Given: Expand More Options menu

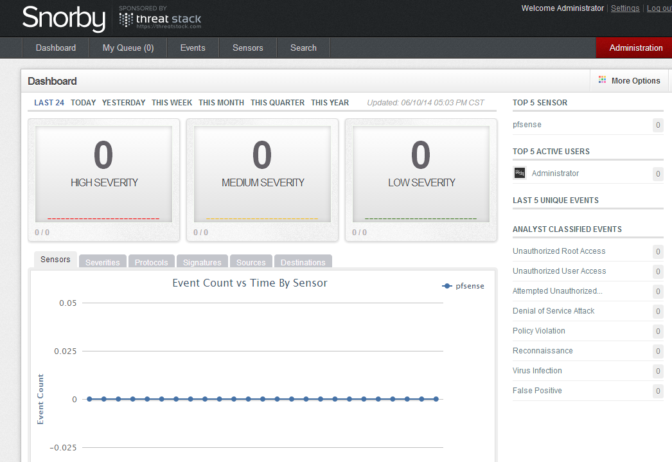Looking at the screenshot, I should tap(630, 80).
